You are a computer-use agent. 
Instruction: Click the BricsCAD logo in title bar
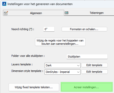(x=4, y=4)
